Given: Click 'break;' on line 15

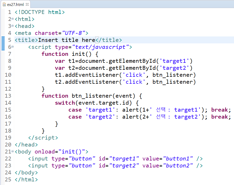Looking at the screenshot, I should point(221,110).
